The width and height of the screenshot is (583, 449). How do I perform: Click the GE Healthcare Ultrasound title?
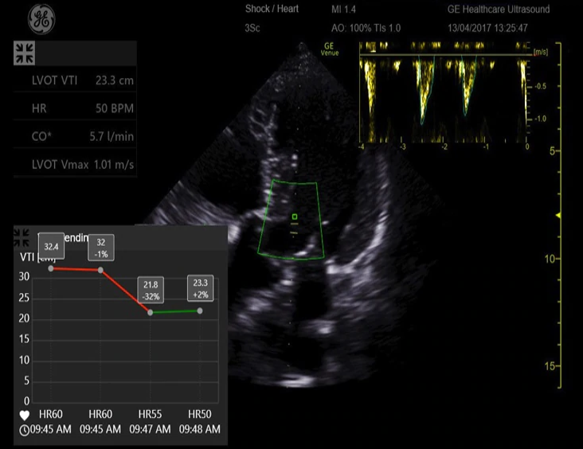(499, 10)
